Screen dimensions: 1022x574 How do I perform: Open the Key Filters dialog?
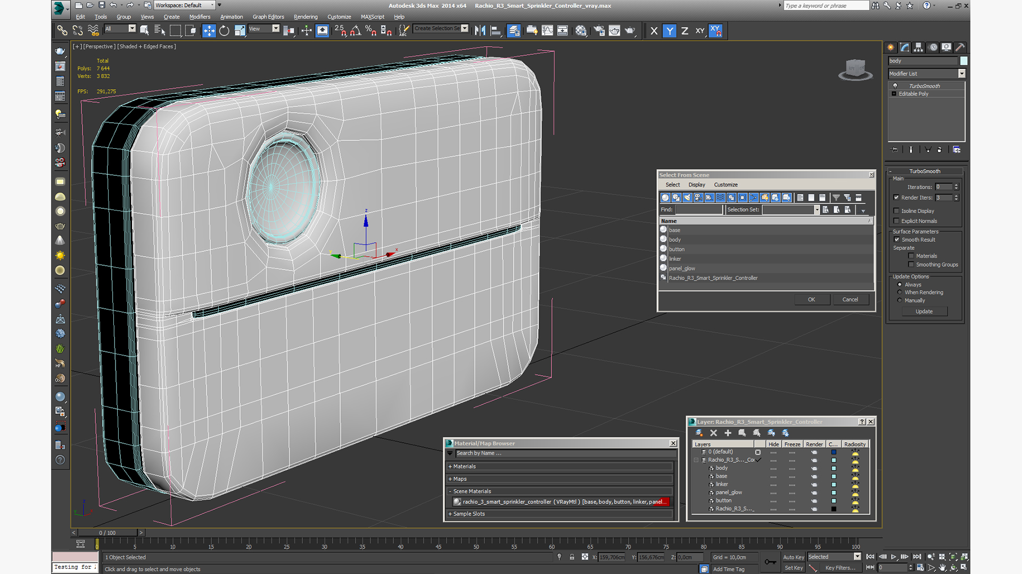pos(840,568)
